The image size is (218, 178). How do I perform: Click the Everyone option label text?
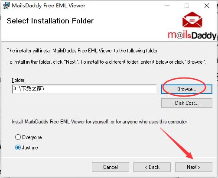coord(32,137)
